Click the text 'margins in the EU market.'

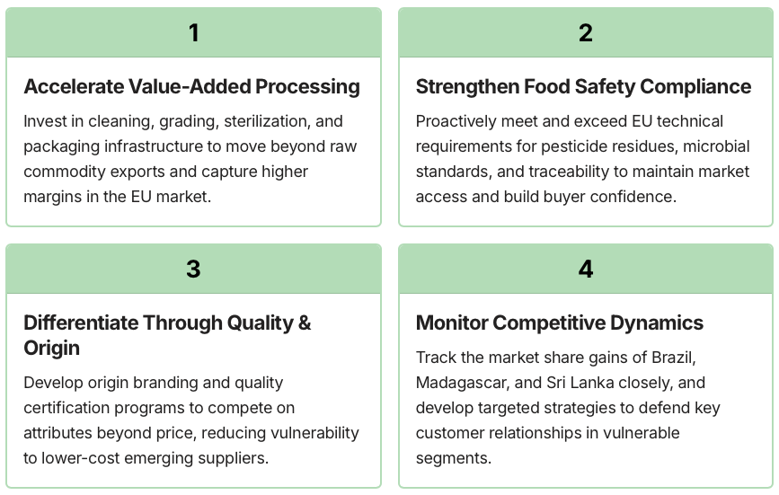[x=117, y=197]
